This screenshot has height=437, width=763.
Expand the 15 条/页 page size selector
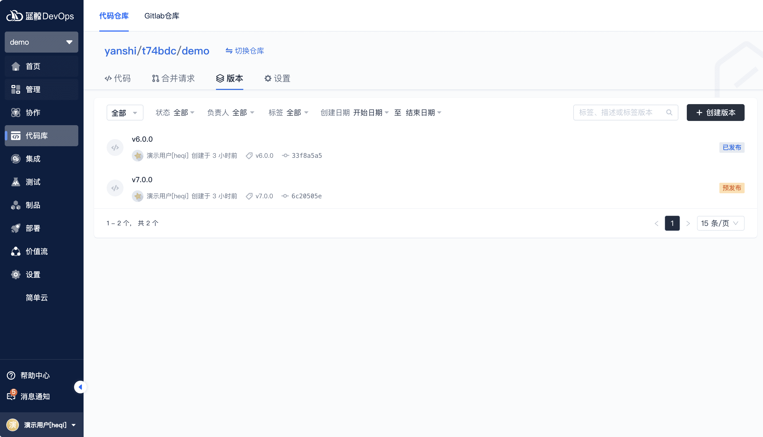coord(720,223)
